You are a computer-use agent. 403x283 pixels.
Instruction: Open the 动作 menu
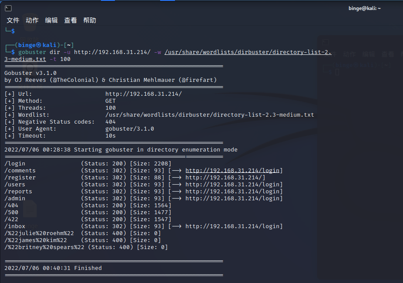[x=32, y=20]
